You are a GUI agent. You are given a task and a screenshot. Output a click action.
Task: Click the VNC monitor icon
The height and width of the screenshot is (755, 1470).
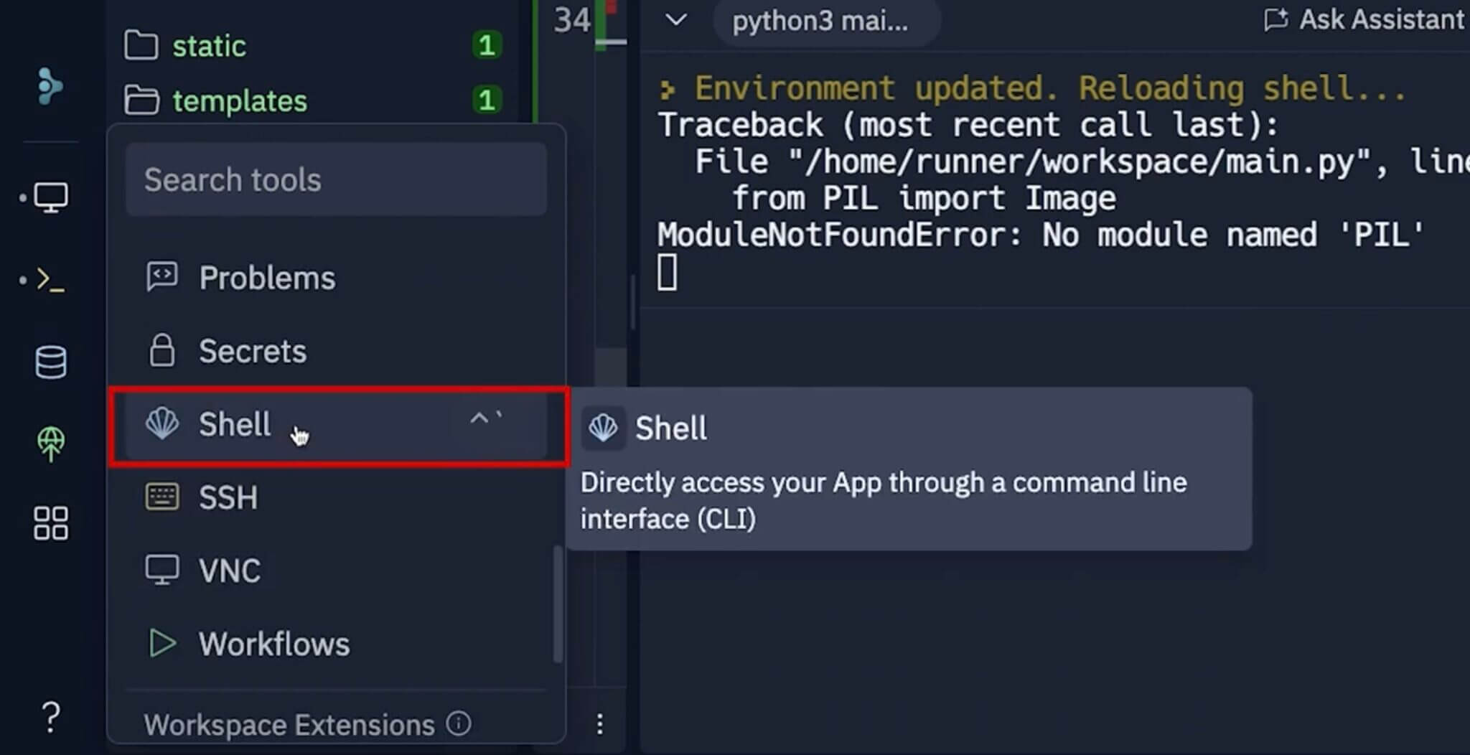(162, 570)
